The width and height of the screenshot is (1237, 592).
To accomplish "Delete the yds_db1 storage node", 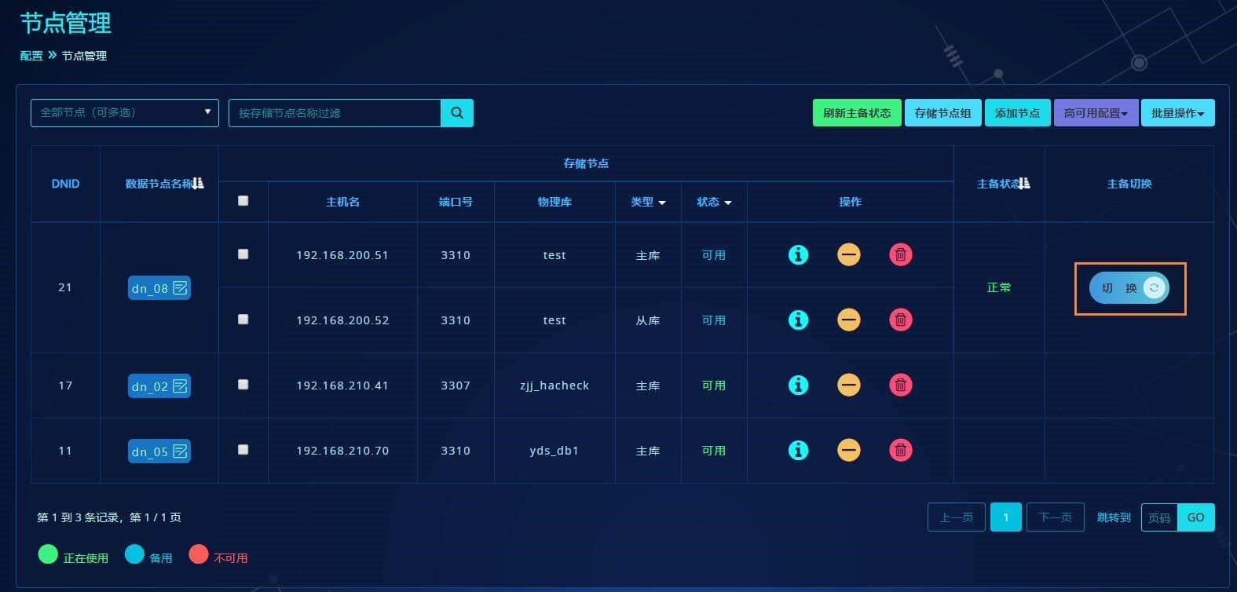I will [x=901, y=450].
